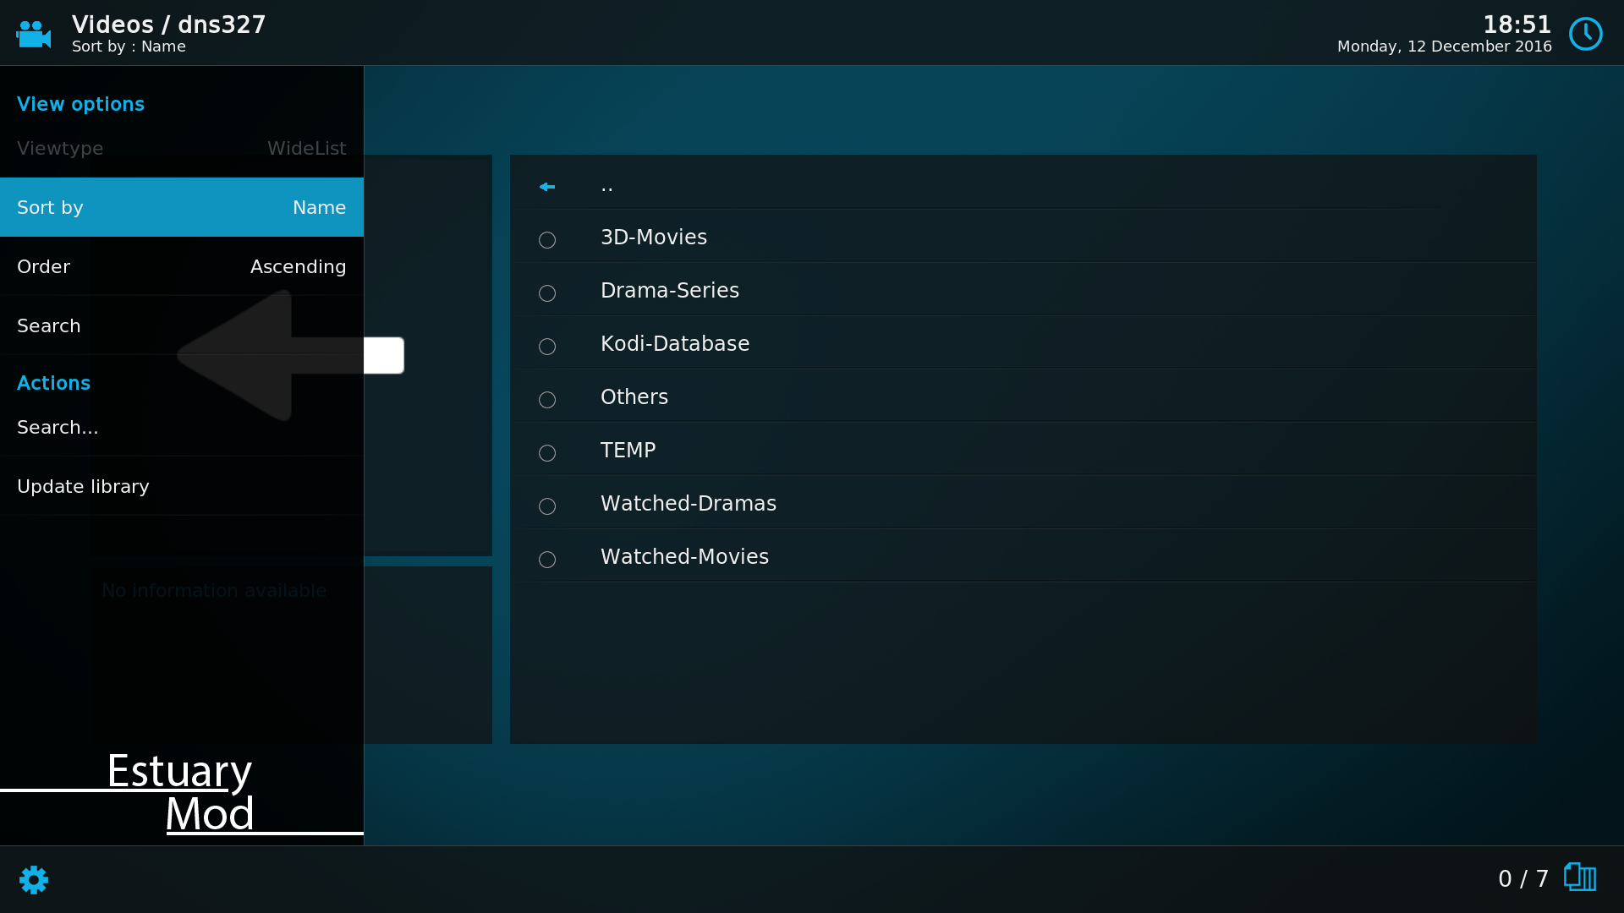The height and width of the screenshot is (913, 1624).
Task: Open settings via the gear icon
Action: [34, 879]
